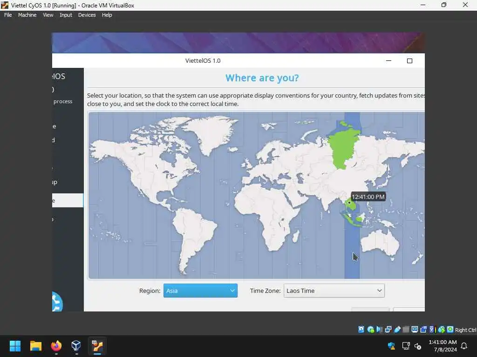Open the USB devices status icon
Image resolution: width=477 pixels, height=357 pixels.
tap(397, 330)
